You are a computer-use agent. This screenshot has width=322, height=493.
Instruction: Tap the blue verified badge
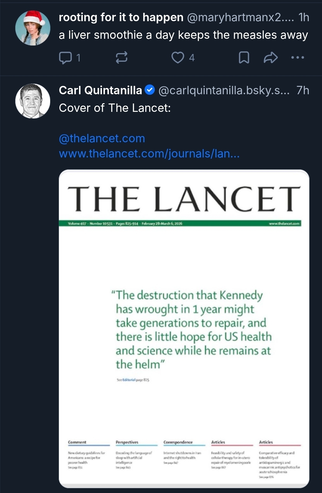[150, 90]
